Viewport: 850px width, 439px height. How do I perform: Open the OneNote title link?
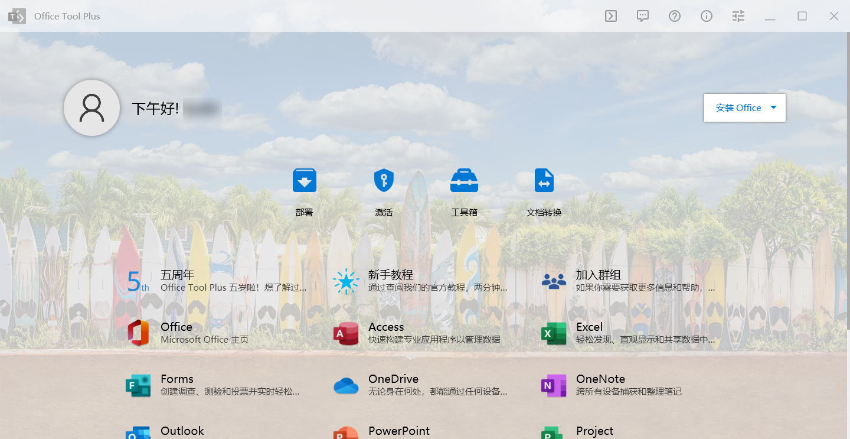(x=600, y=379)
